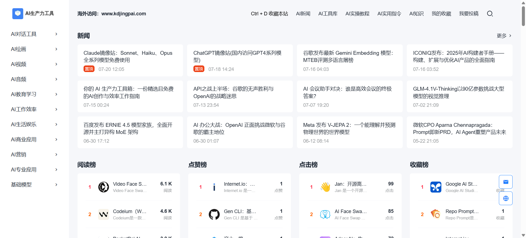This screenshot has width=526, height=238.
Task: Click the AI生产力工具 logo icon
Action: point(18,13)
